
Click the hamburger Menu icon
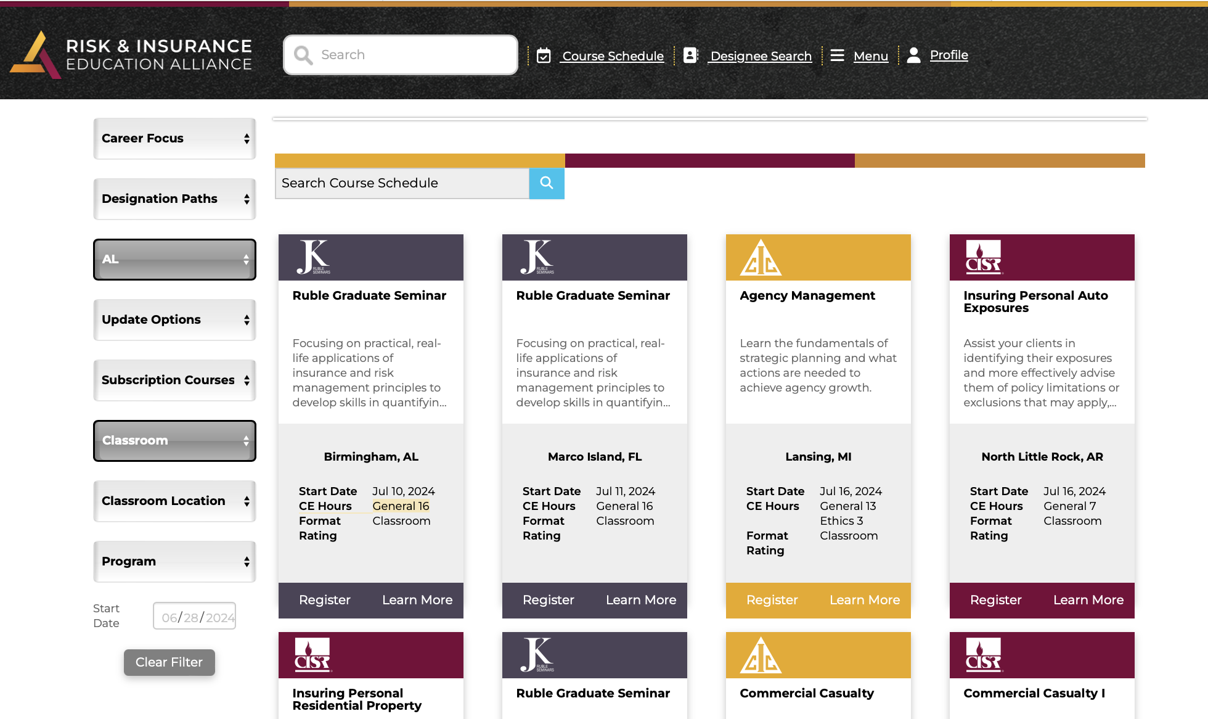837,55
